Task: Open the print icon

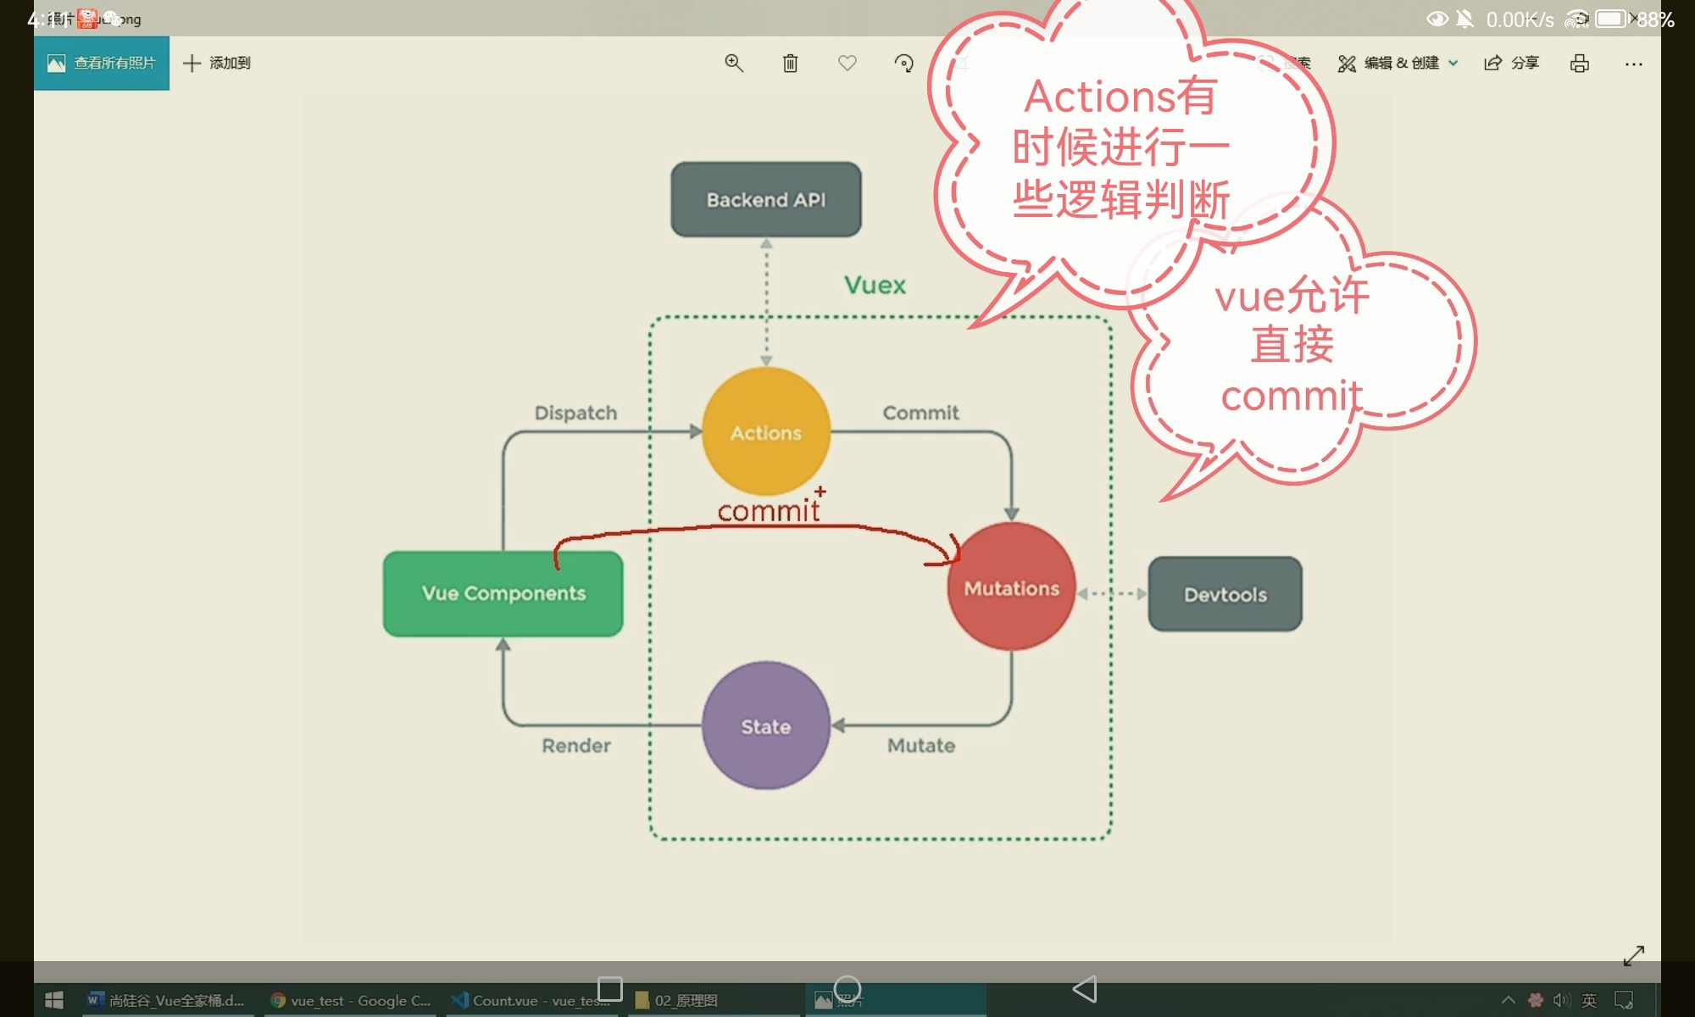Action: tap(1579, 63)
